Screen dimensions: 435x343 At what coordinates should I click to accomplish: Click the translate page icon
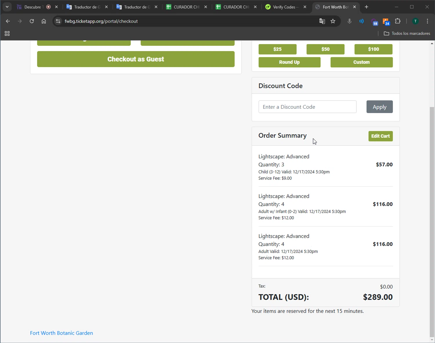tap(322, 21)
